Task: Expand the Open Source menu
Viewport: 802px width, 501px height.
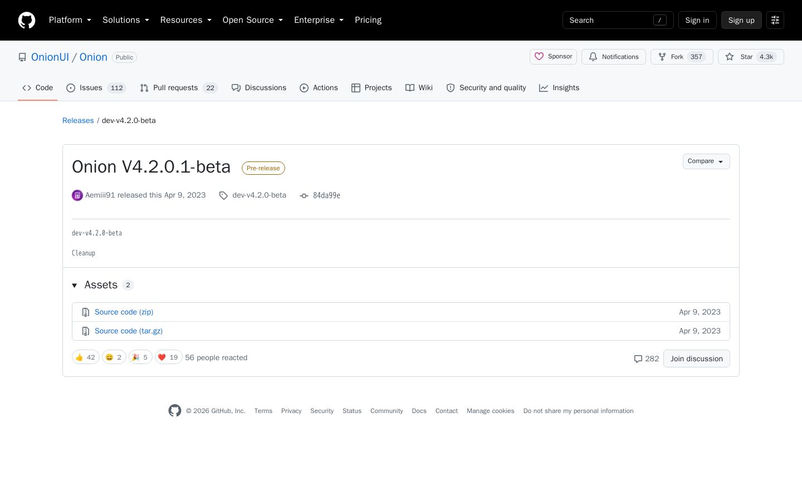Action: pyautogui.click(x=253, y=20)
